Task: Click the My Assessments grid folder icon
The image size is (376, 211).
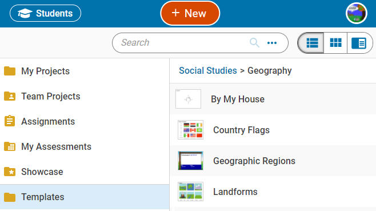Action: coord(10,146)
